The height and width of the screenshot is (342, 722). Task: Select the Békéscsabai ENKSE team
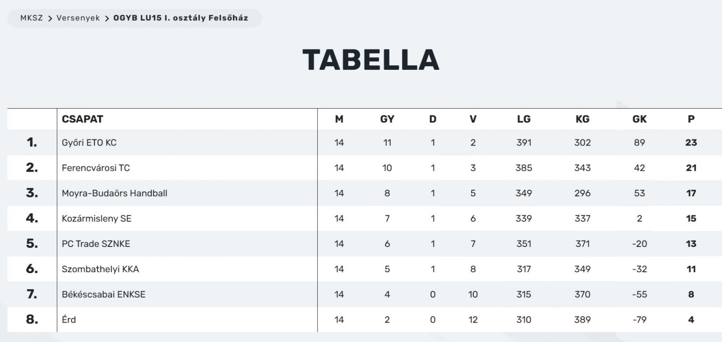click(103, 294)
